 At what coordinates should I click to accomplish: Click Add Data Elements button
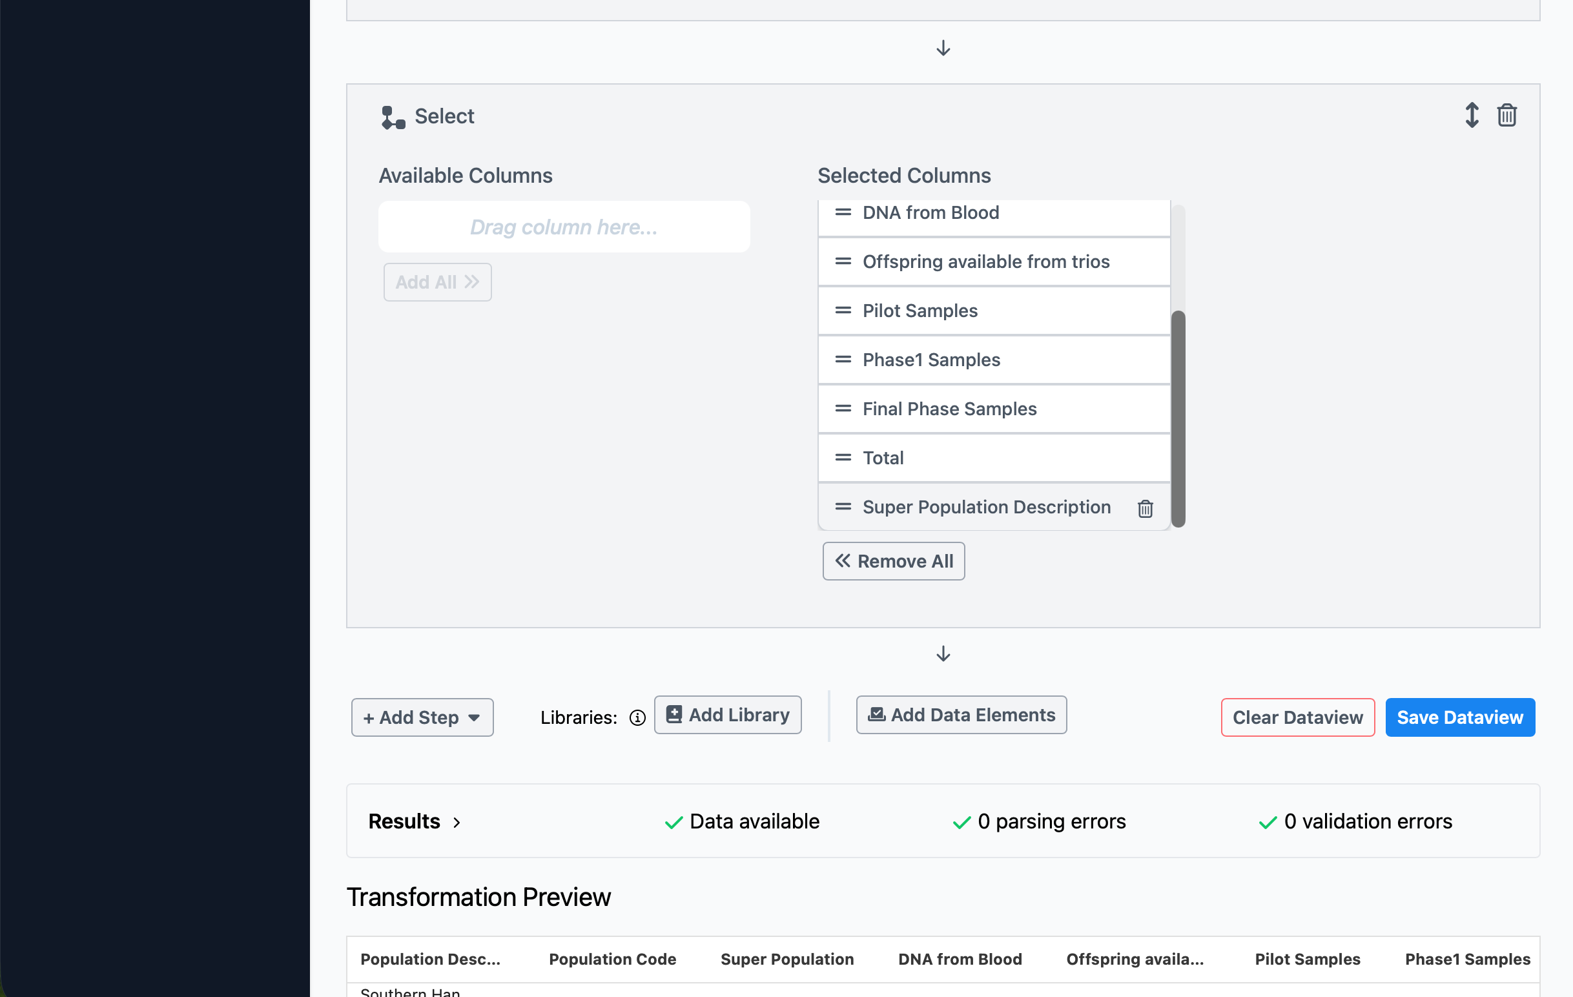click(x=961, y=715)
